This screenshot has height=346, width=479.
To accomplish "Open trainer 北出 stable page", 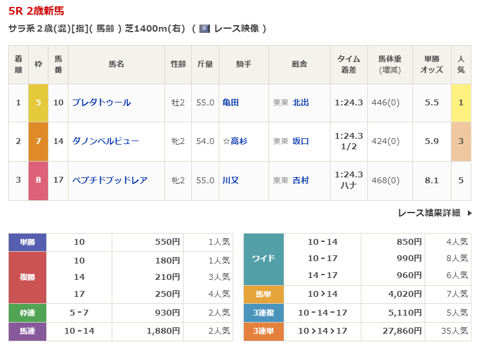I will (301, 102).
